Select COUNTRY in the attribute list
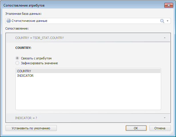Viewport: 176px width, 137px height. pos(24,71)
